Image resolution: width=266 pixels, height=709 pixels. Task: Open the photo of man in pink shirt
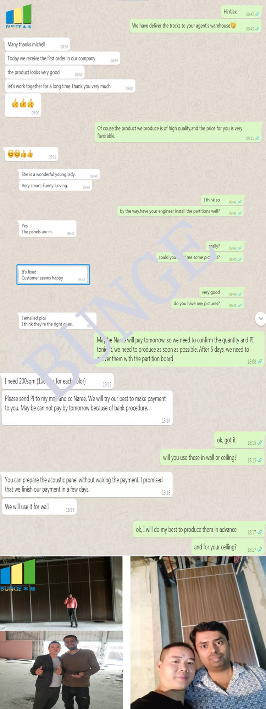click(61, 592)
